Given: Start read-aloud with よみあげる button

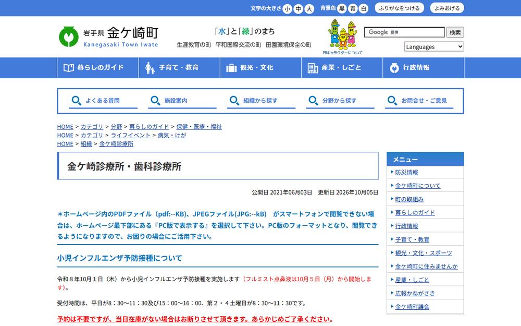Looking at the screenshot, I should (447, 8).
